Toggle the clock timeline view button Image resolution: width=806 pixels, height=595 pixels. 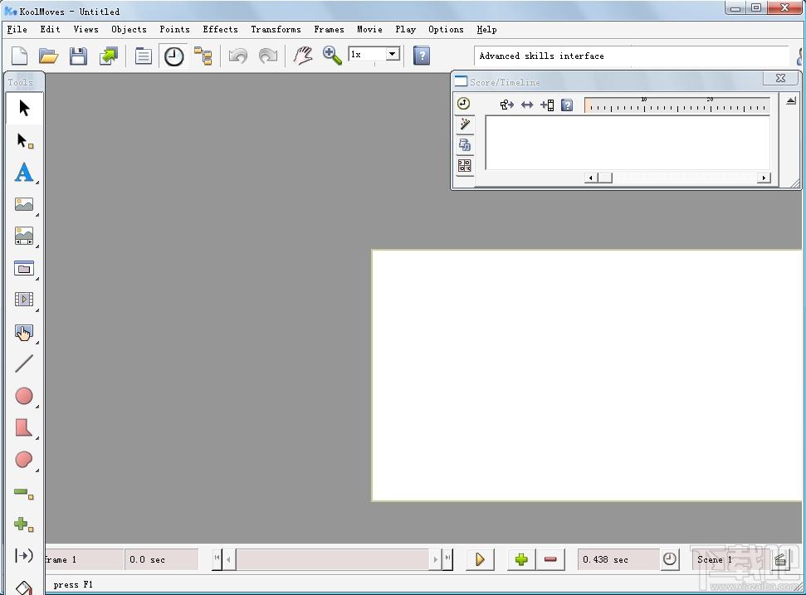coord(173,56)
